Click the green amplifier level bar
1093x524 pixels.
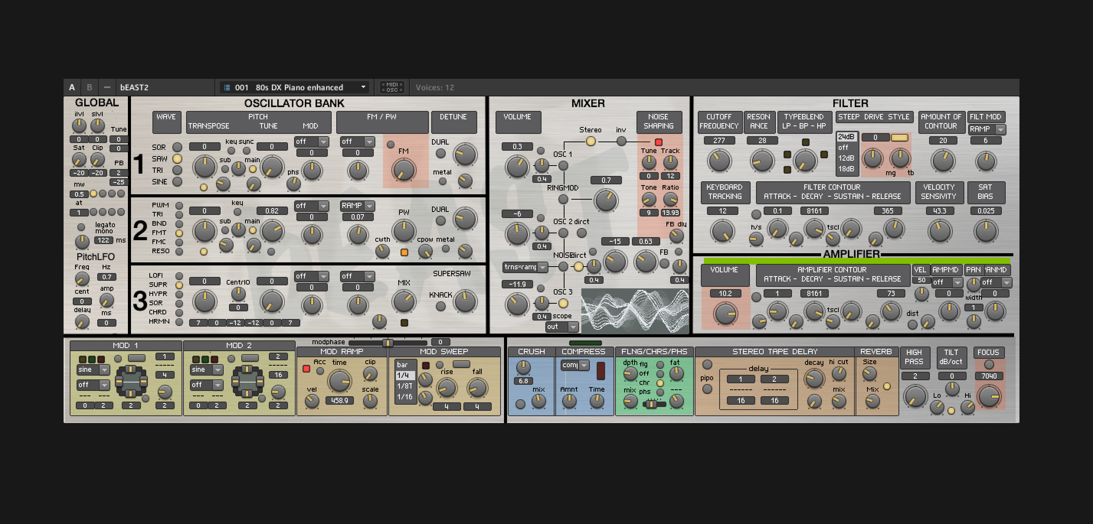(857, 261)
